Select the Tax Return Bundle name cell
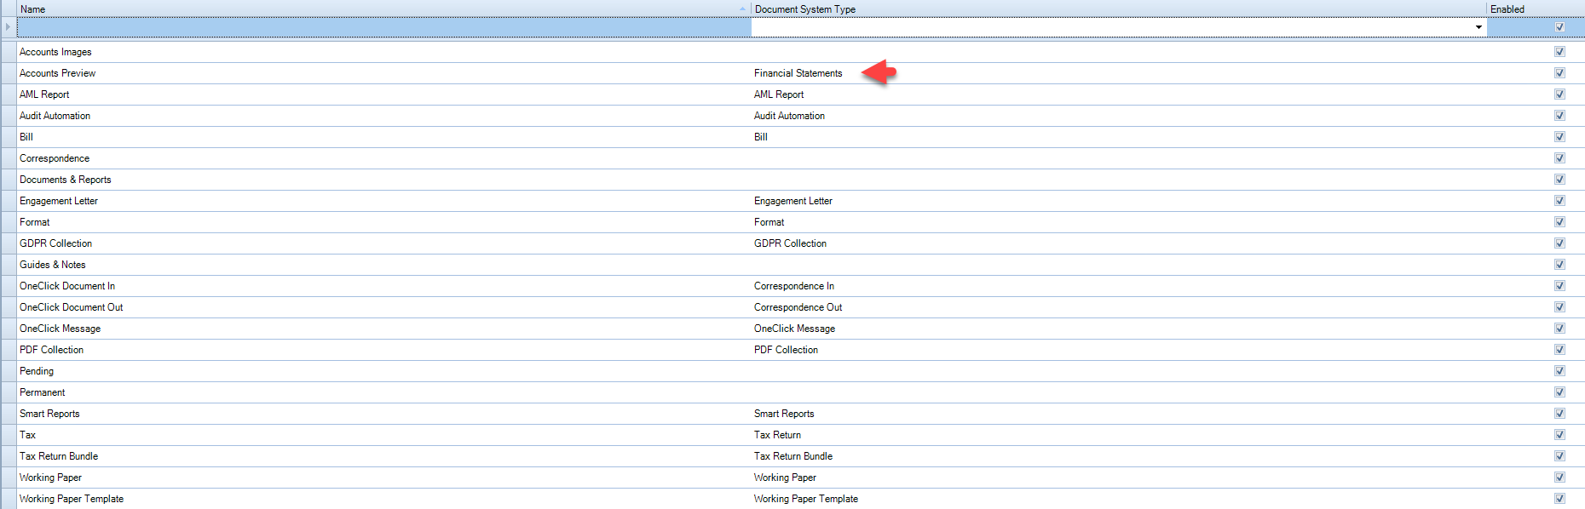1585x509 pixels. click(x=383, y=456)
